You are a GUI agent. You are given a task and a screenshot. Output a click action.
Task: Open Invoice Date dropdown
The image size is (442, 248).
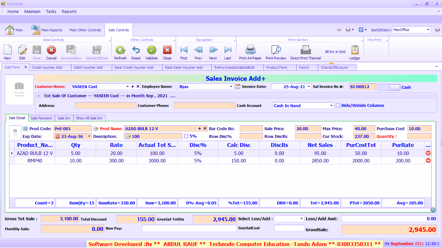click(x=309, y=87)
